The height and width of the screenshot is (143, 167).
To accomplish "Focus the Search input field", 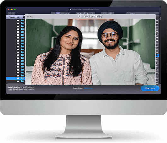I will pyautogui.click(x=142, y=13).
